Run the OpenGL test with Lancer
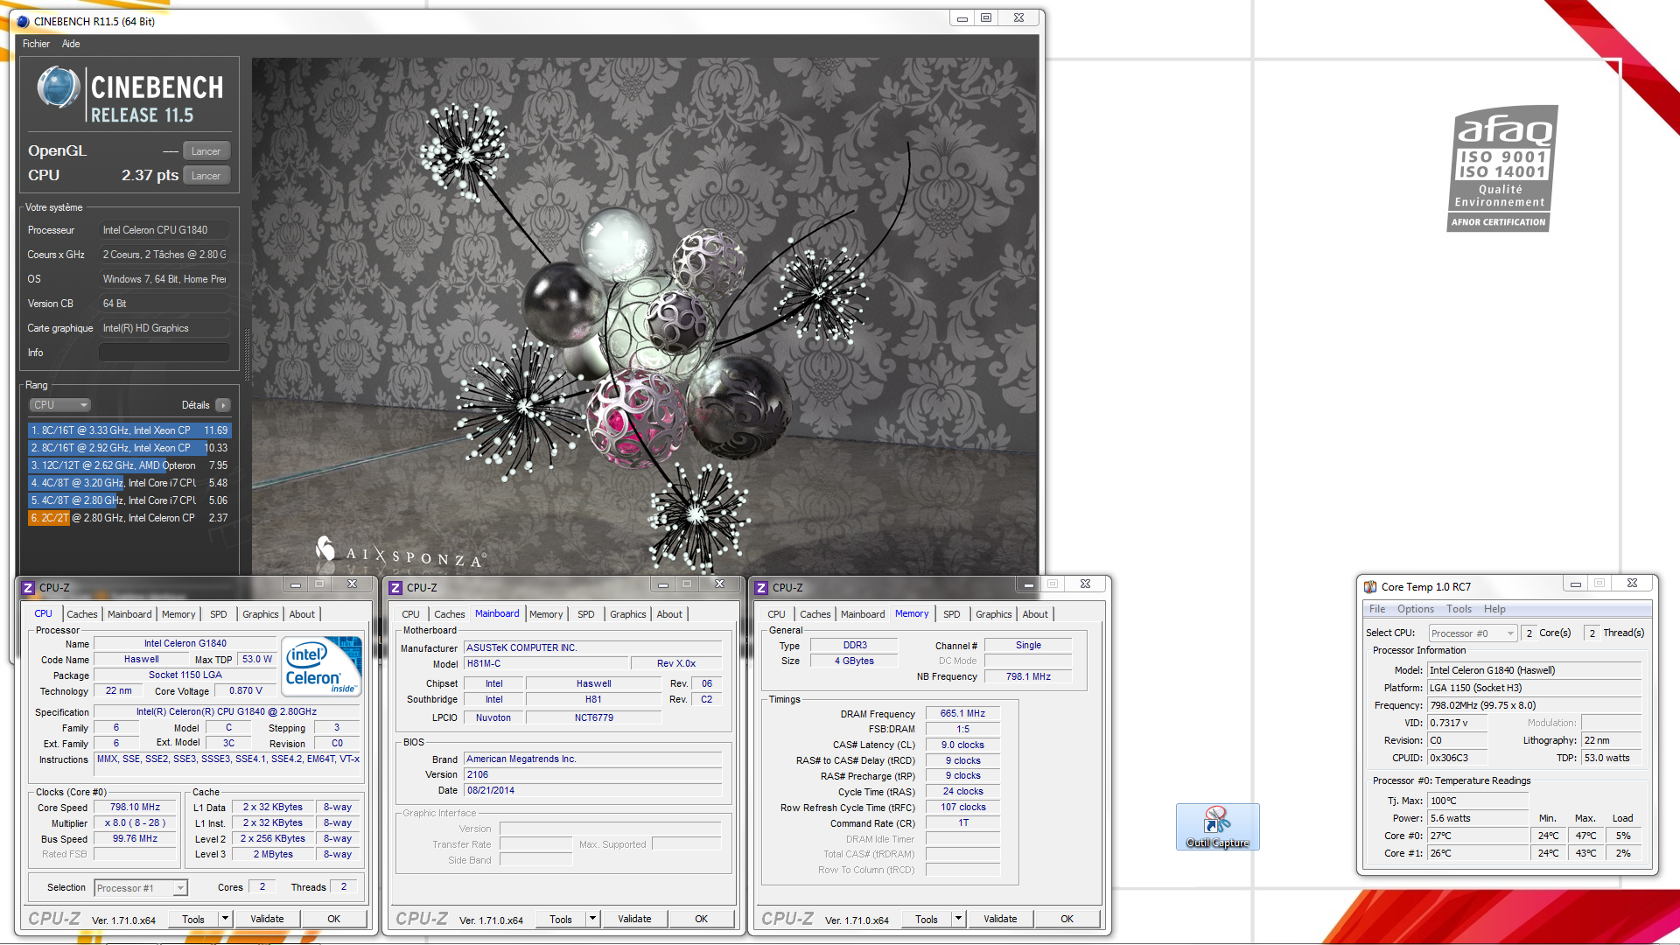 [x=206, y=151]
